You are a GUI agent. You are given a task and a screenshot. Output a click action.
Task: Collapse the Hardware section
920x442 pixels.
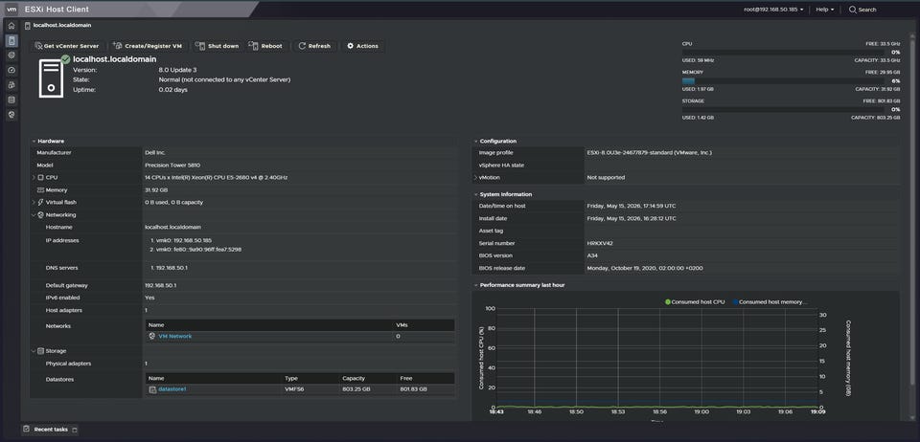[x=34, y=141]
